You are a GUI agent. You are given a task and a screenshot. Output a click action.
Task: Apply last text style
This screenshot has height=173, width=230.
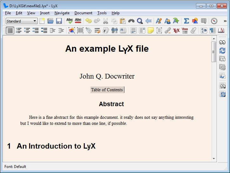(176, 21)
